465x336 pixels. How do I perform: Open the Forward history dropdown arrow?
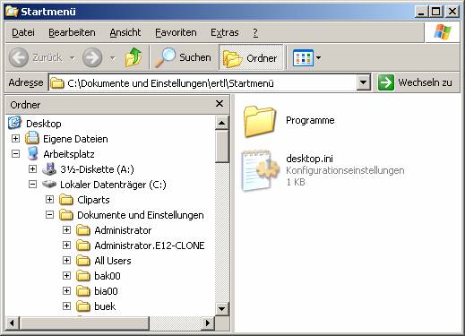pos(112,57)
